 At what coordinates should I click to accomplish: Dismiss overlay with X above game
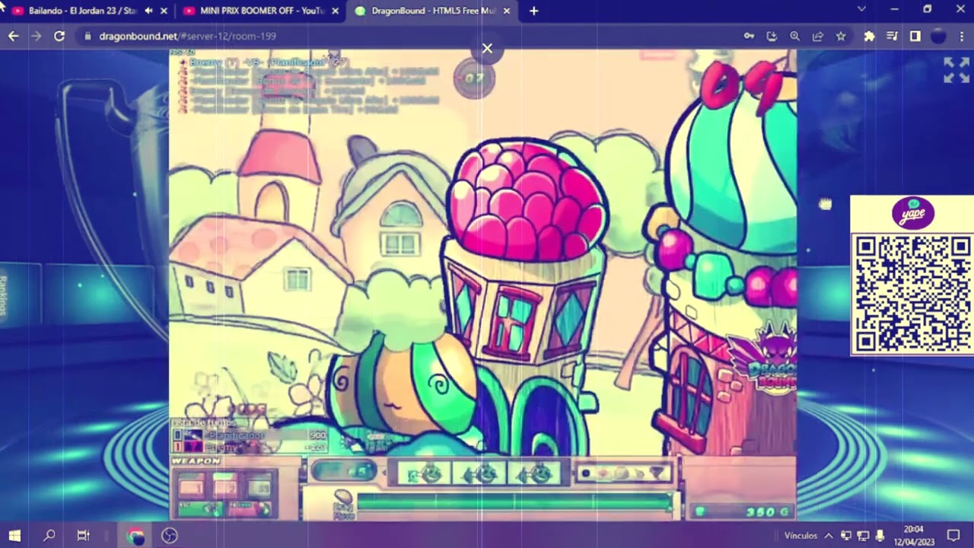487,49
